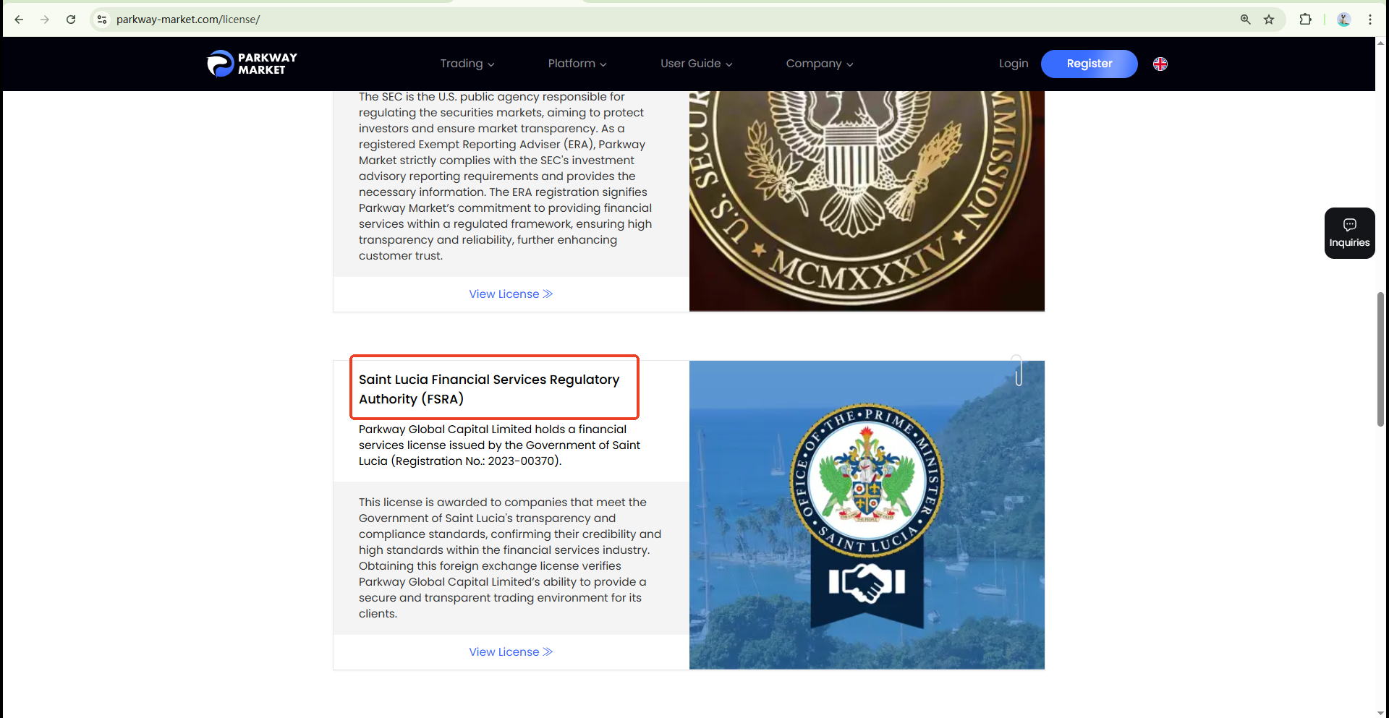The width and height of the screenshot is (1389, 718).
Task: Bookmark this page with the star
Action: pyautogui.click(x=1269, y=20)
